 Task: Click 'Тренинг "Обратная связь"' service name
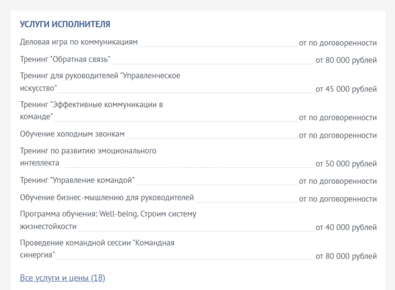pos(65,60)
